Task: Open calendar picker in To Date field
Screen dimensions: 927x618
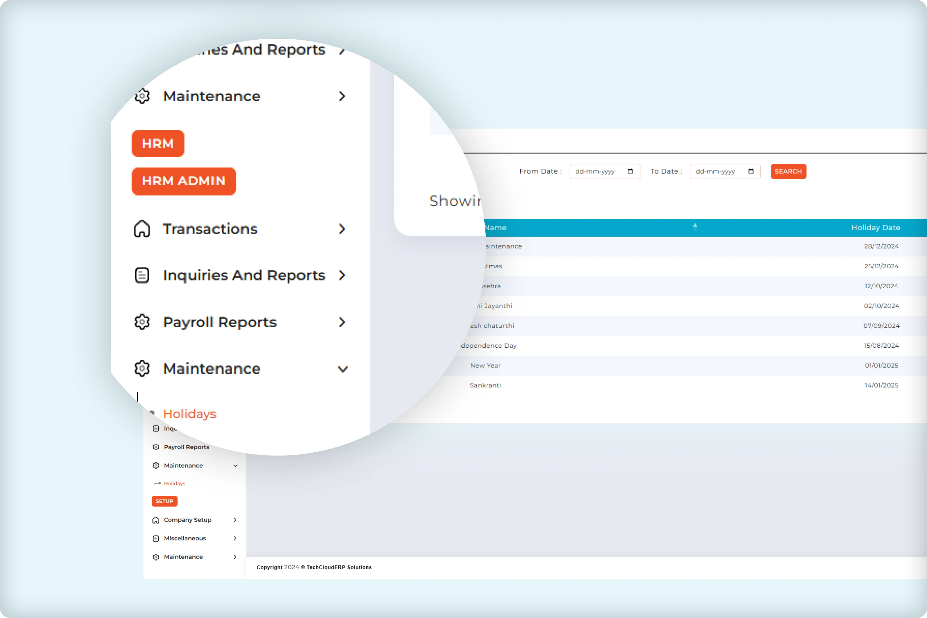Action: 750,171
